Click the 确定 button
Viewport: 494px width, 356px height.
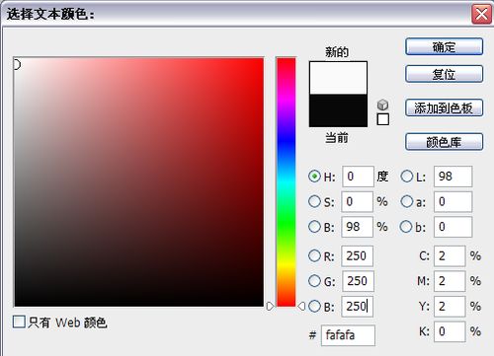(x=444, y=46)
